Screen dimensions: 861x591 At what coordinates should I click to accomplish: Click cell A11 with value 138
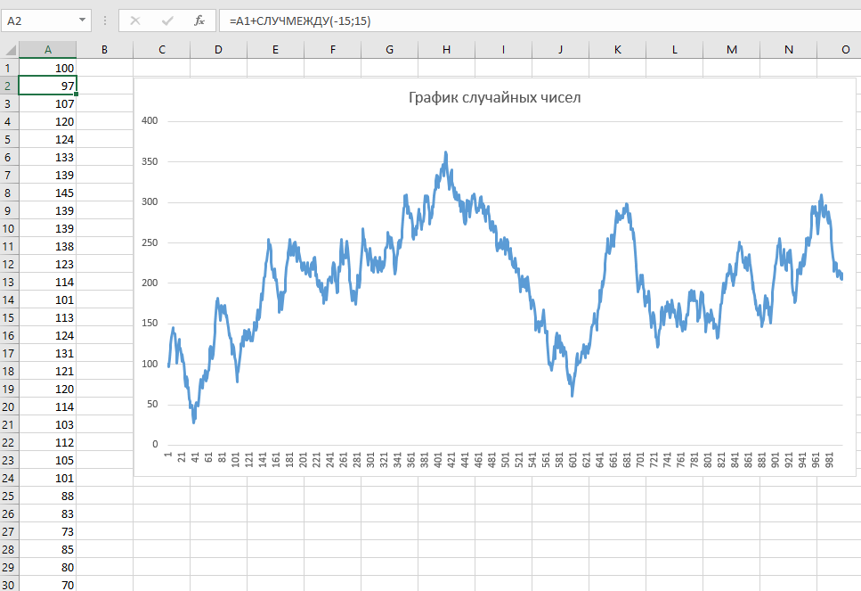[48, 246]
